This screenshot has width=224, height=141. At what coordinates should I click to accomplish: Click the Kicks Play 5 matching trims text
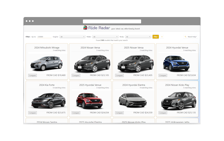tap(190, 88)
